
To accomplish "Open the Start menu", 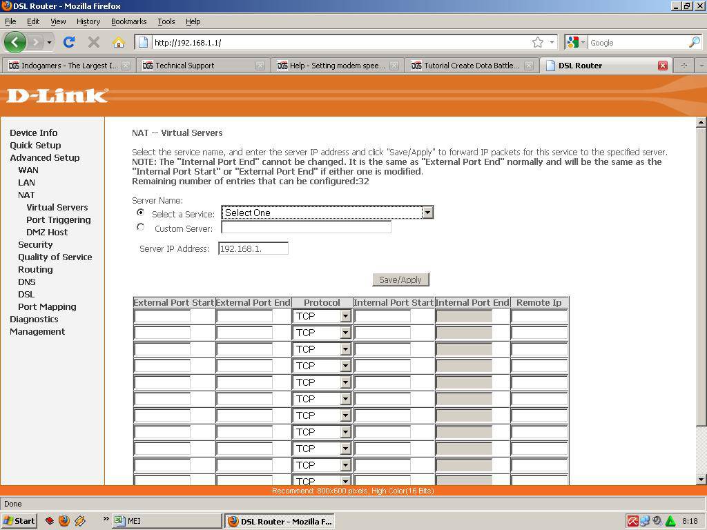I will [x=19, y=521].
